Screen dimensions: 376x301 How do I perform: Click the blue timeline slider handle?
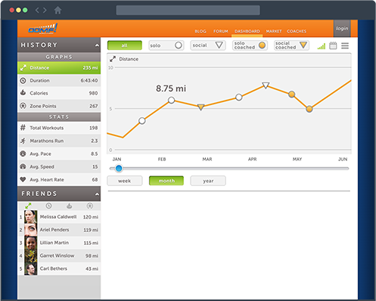[119, 169]
